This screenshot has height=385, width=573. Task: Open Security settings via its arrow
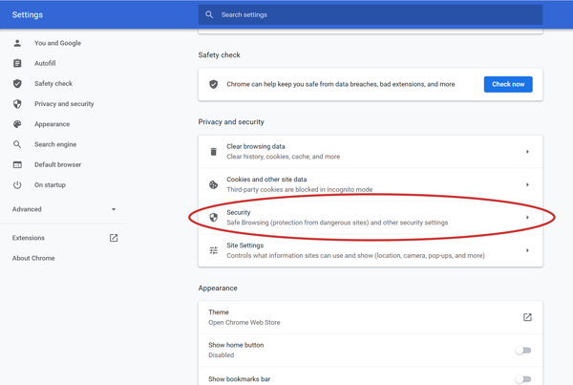(527, 218)
